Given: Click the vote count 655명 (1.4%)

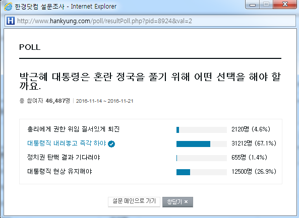Looking at the screenshot, I should point(249,158).
